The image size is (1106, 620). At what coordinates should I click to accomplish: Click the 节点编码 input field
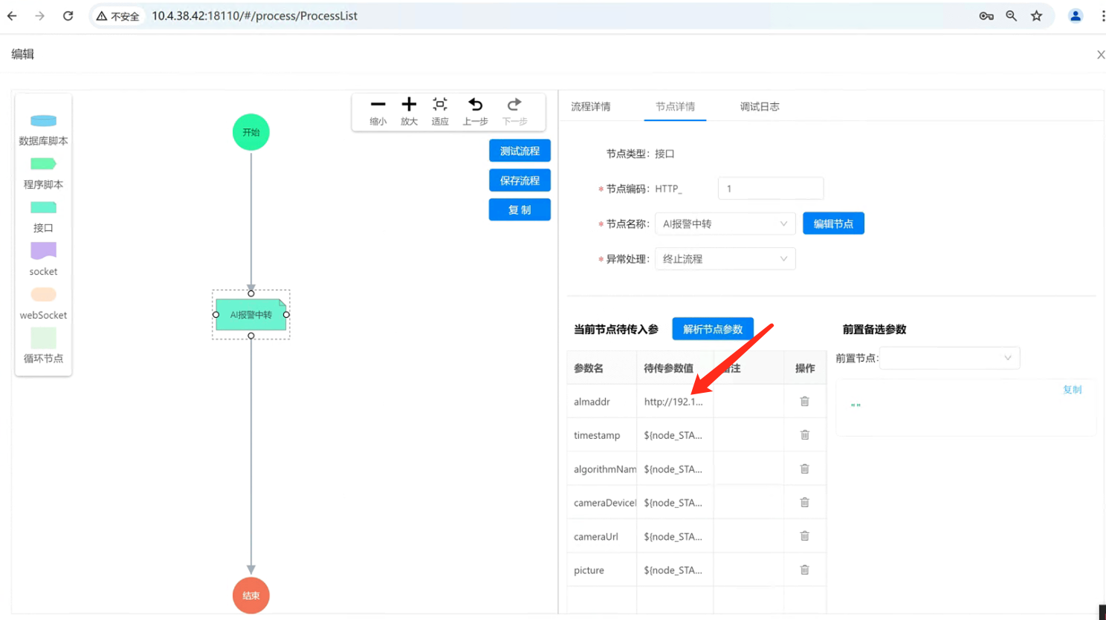click(x=771, y=189)
